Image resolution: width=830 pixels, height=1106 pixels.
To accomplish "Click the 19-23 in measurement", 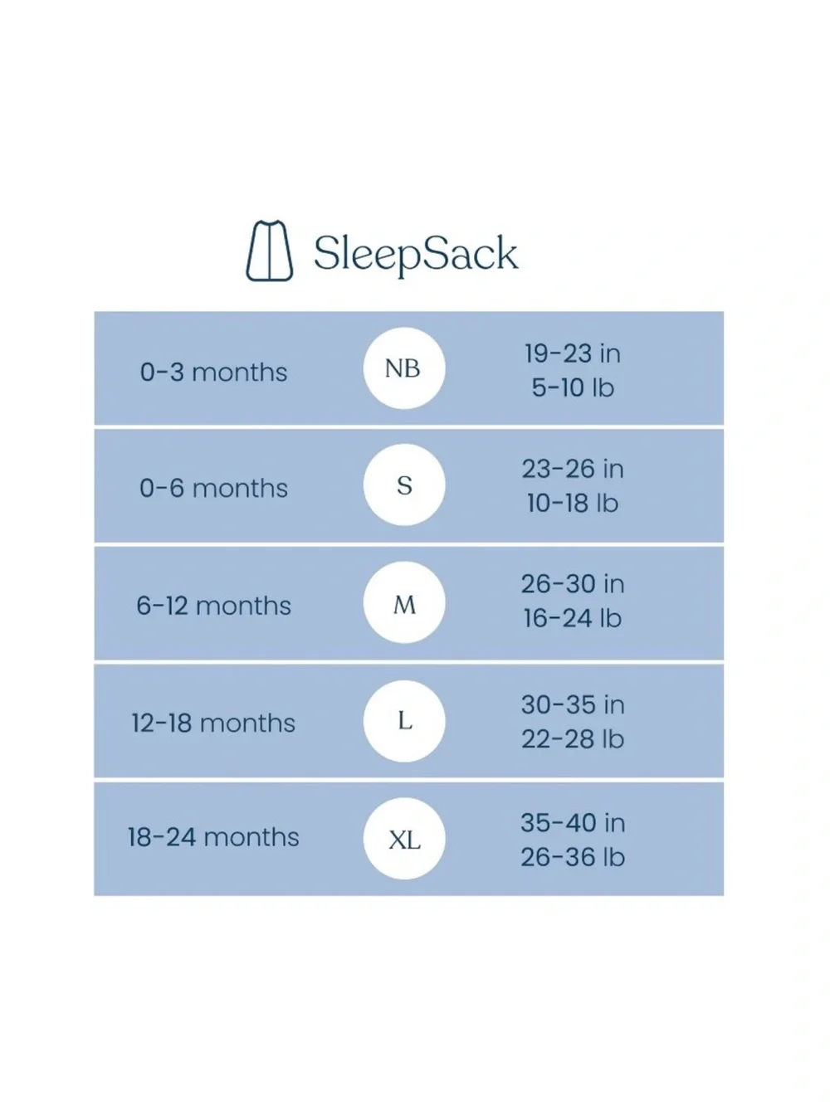I will (573, 353).
